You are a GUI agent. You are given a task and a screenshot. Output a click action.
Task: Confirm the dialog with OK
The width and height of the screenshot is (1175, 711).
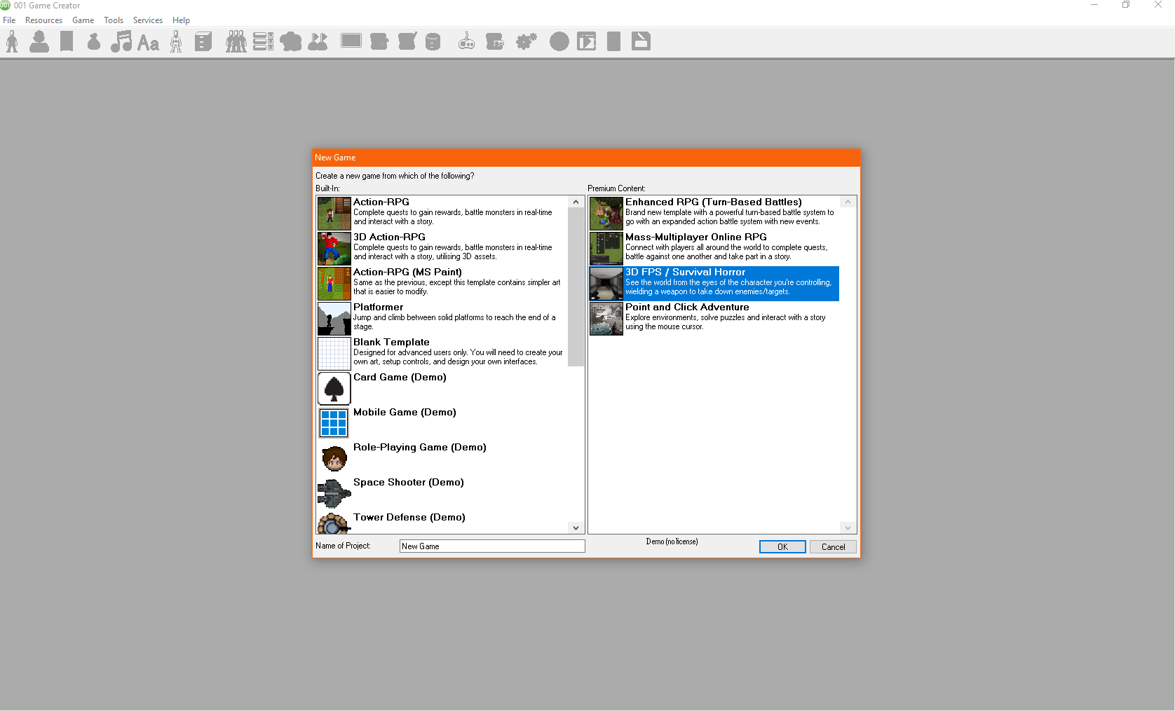(x=782, y=547)
